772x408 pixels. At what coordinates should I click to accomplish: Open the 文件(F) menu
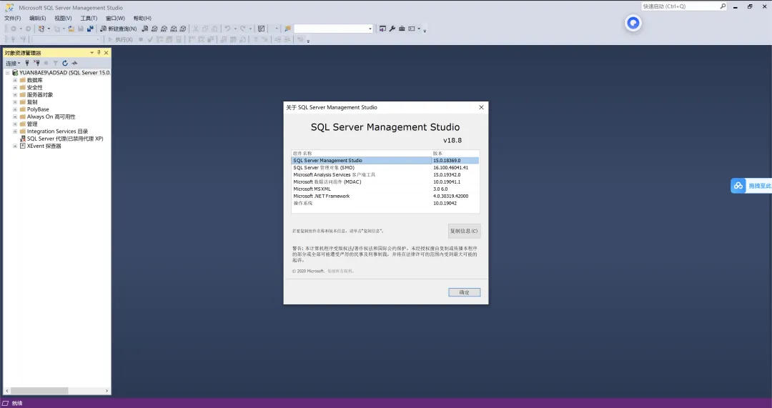pos(13,18)
